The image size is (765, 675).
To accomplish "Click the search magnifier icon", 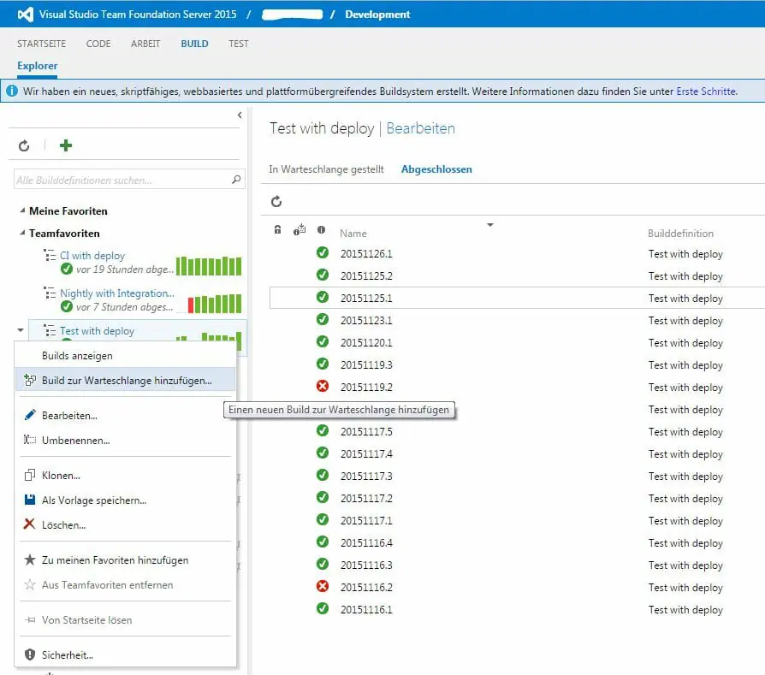I will click(x=236, y=180).
